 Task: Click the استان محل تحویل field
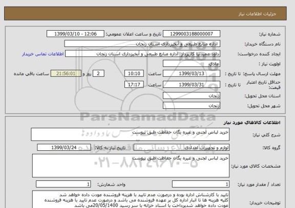point(192,96)
